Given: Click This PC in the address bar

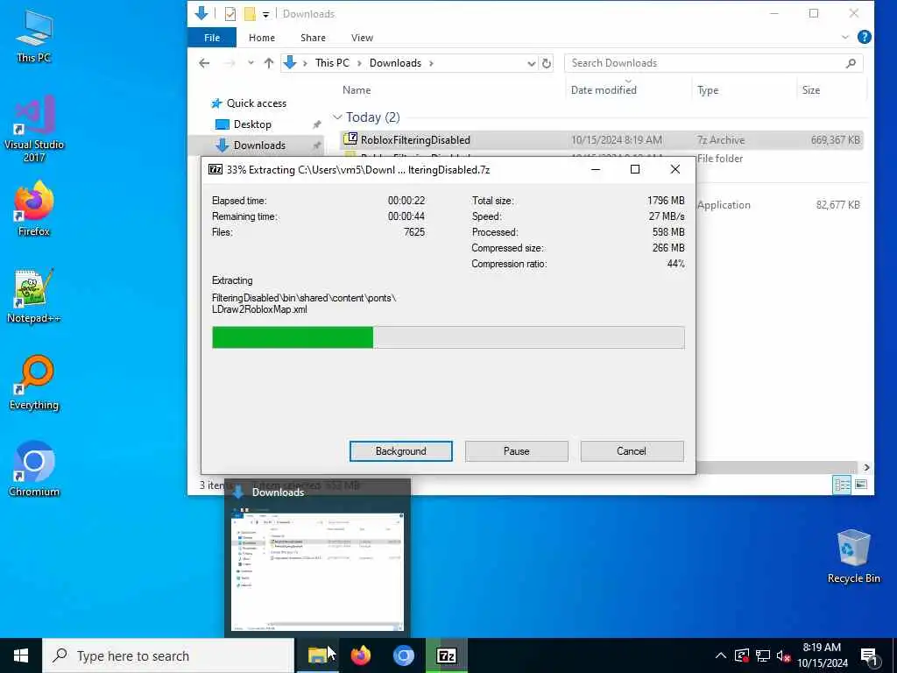Looking at the screenshot, I should [332, 63].
